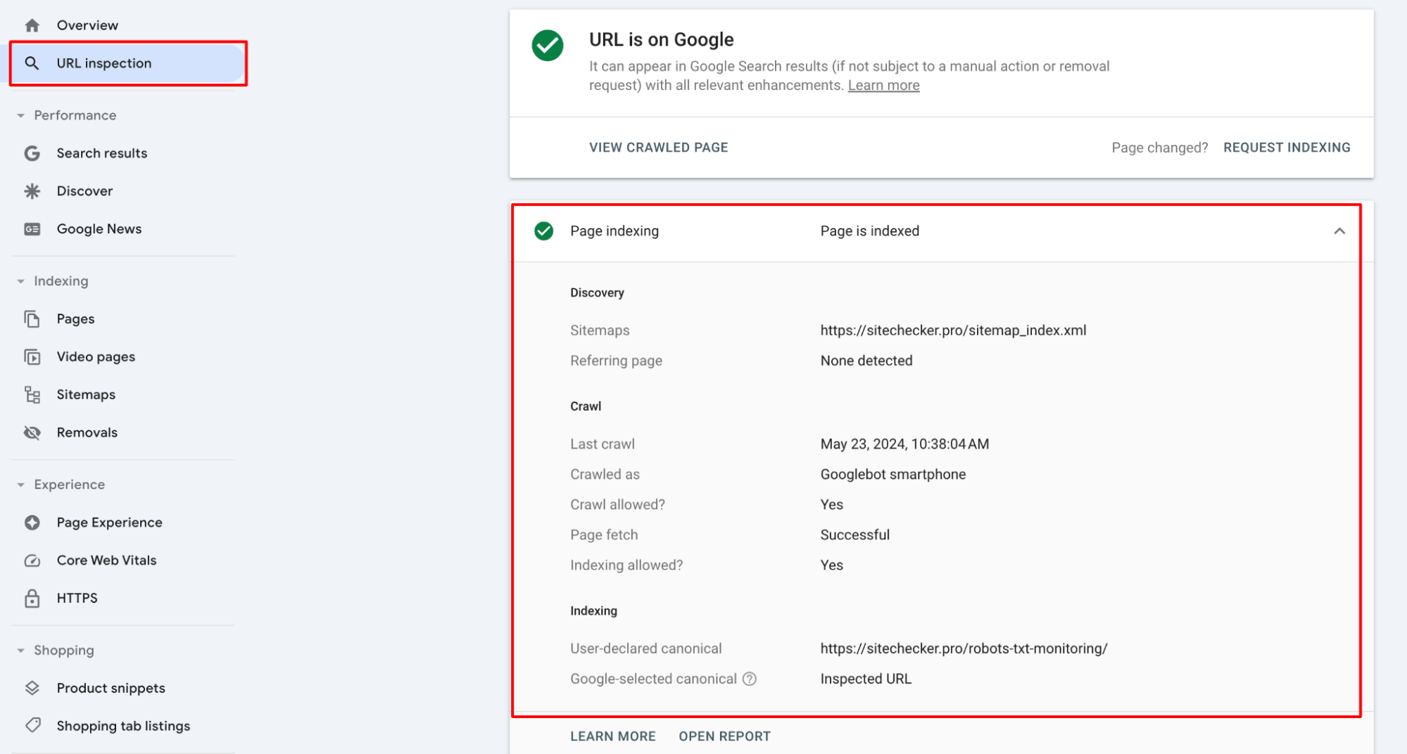1407x754 pixels.
Task: Click the URL inspection magnifier icon
Action: pos(32,63)
